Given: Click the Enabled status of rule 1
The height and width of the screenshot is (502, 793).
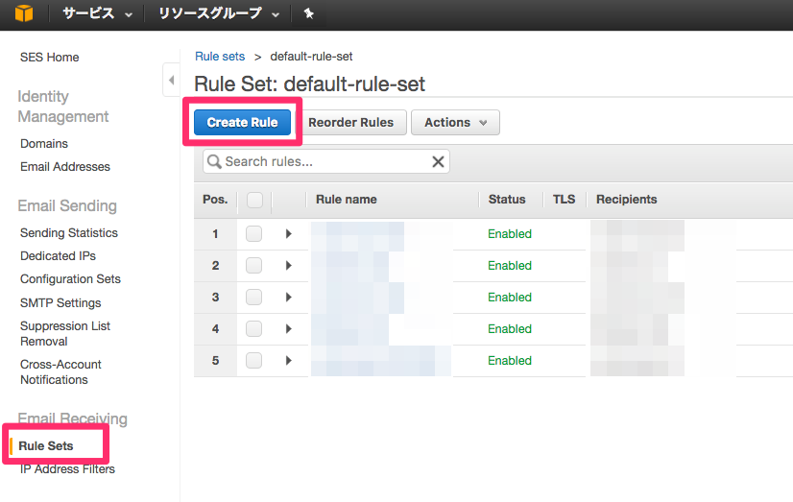Looking at the screenshot, I should 510,234.
